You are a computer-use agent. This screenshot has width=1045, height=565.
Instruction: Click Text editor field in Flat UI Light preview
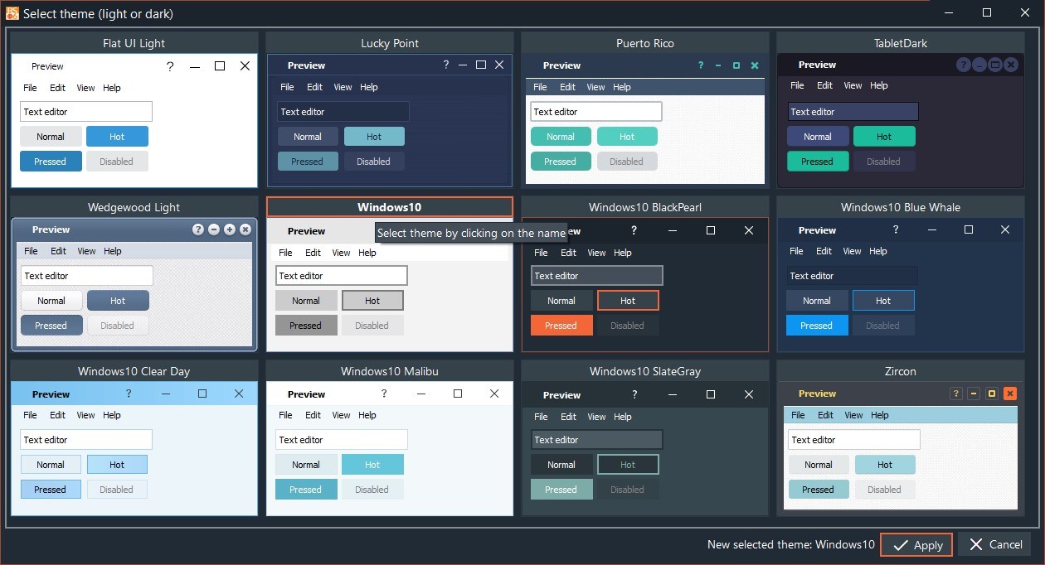click(x=86, y=112)
